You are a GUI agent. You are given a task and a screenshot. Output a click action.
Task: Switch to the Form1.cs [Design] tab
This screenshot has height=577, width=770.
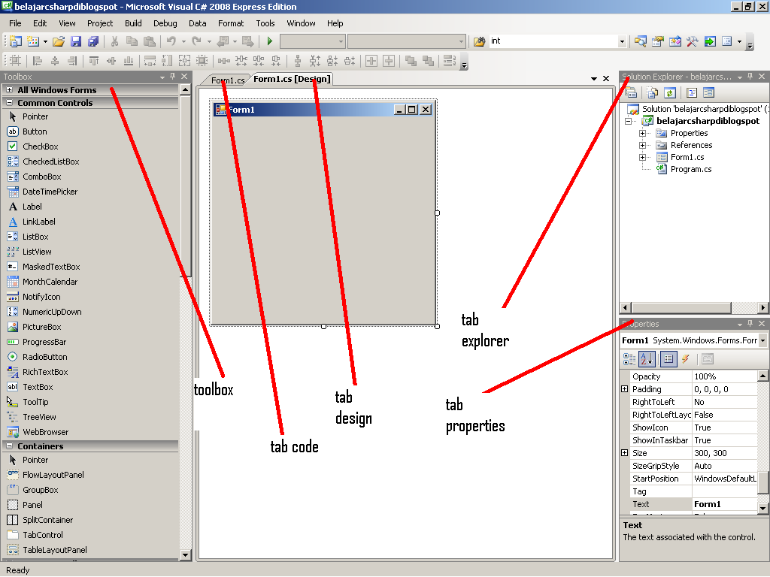coord(292,78)
